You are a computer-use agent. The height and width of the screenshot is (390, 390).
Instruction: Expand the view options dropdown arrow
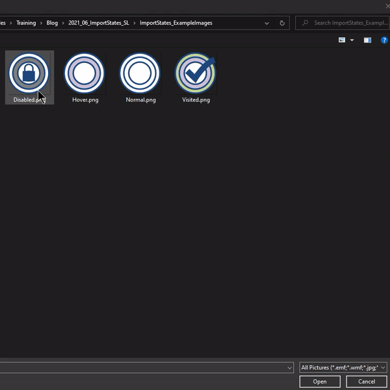(352, 40)
